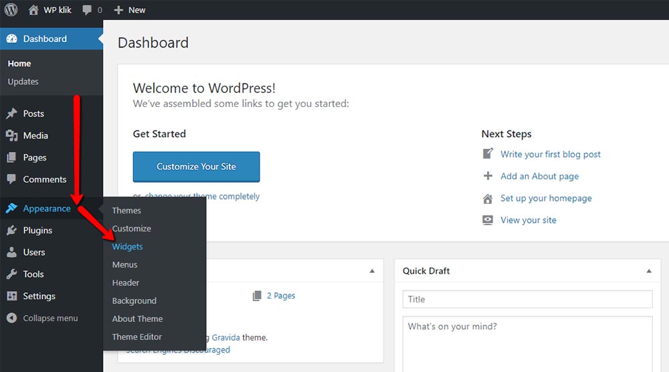Click the Quick Draft panel heading
The image size is (669, 372).
[x=426, y=271]
